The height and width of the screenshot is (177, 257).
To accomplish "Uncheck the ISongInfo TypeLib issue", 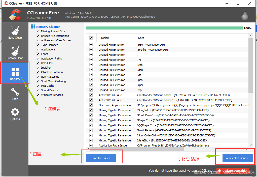I will pyautogui.click(x=91, y=110).
